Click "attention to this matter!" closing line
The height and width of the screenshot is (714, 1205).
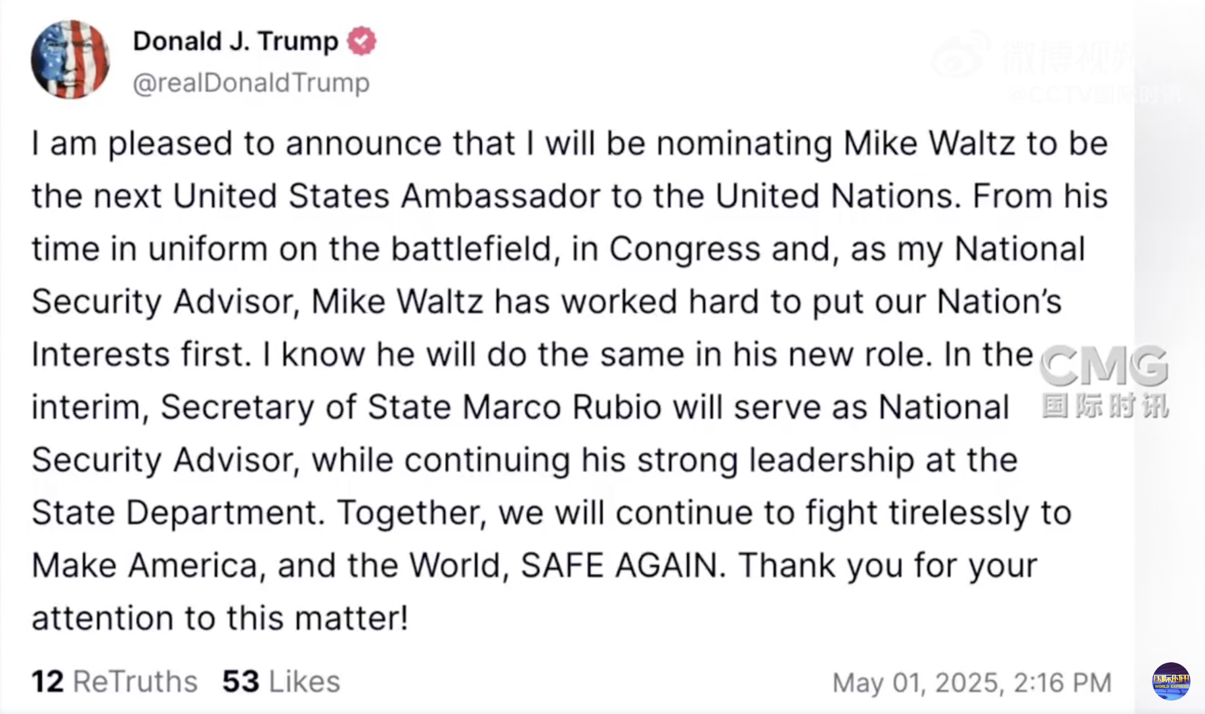point(220,618)
